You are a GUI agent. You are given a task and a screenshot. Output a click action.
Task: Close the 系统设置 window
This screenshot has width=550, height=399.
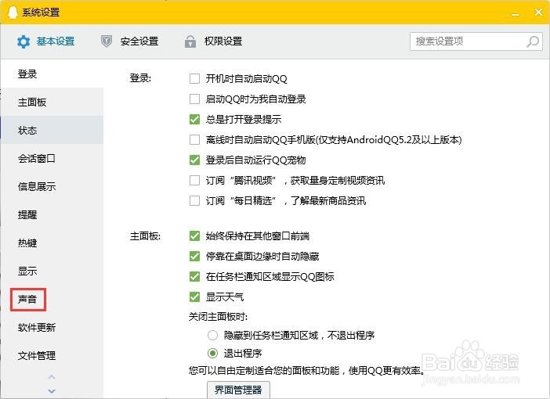(x=539, y=13)
